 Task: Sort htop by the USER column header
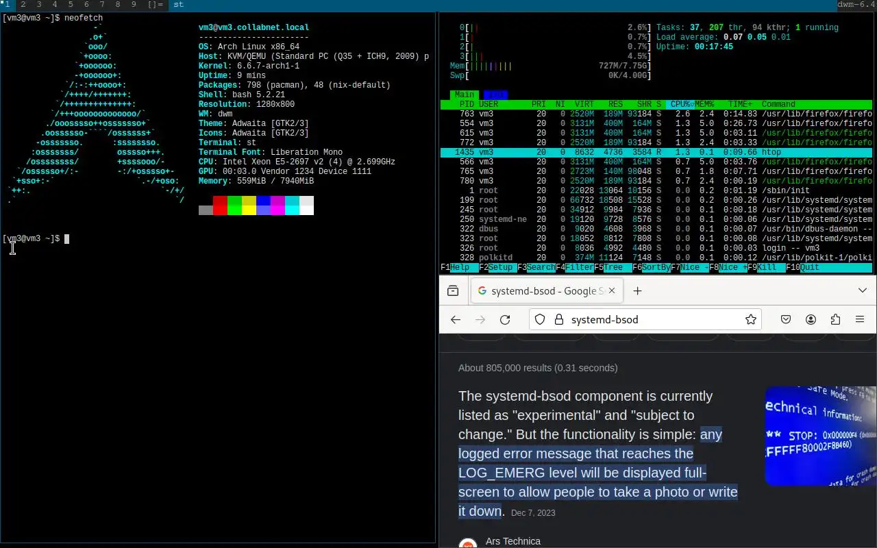pyautogui.click(x=489, y=104)
